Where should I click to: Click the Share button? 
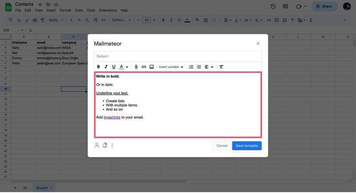(x=324, y=6)
